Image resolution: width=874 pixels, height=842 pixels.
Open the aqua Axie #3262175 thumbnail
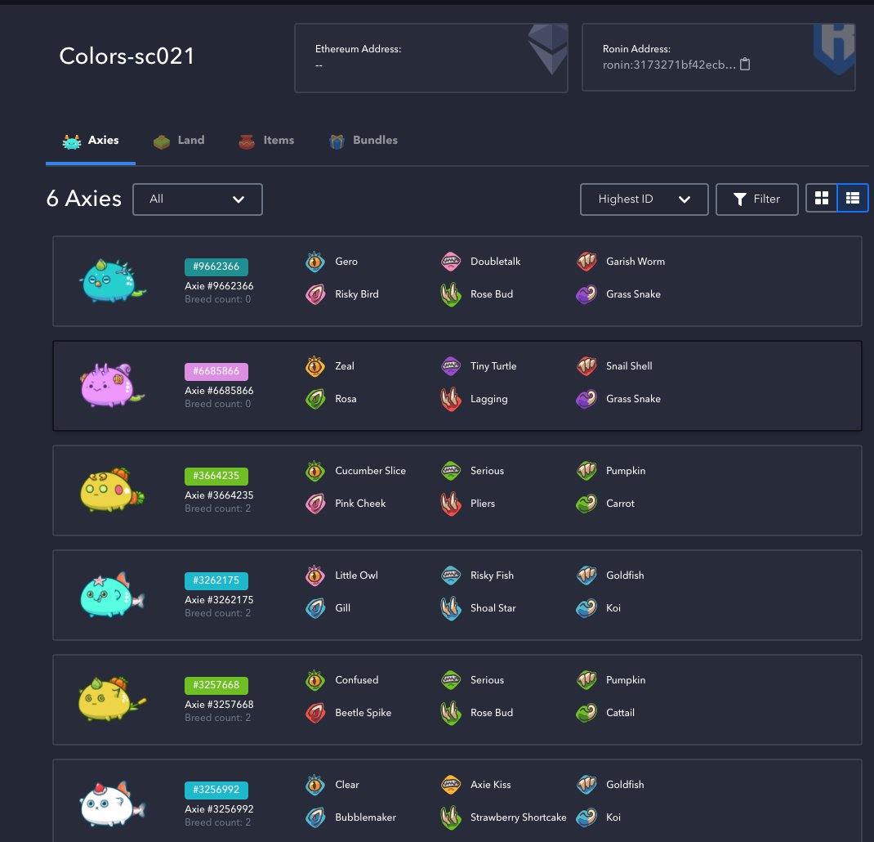(x=114, y=594)
